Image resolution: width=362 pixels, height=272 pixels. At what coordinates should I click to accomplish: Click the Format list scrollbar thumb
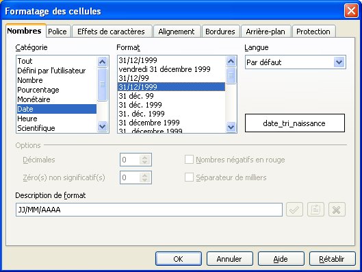click(x=231, y=75)
